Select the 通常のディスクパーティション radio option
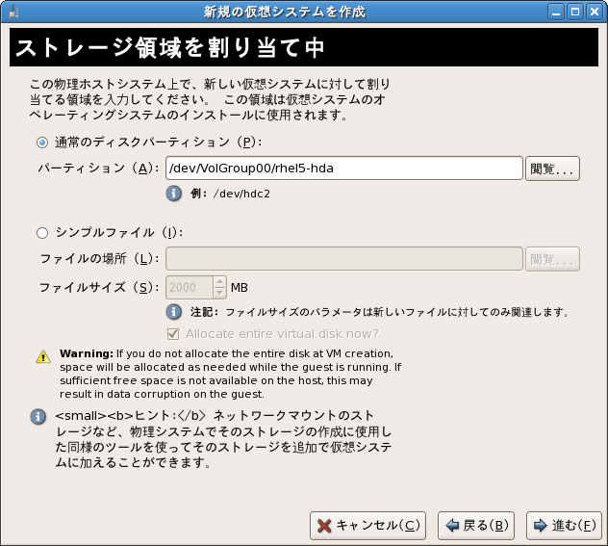 pyautogui.click(x=42, y=142)
